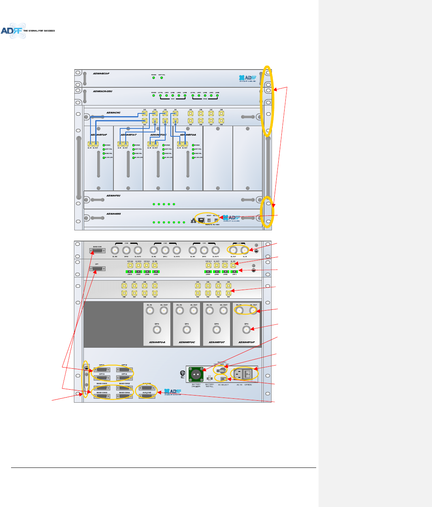Click the ADRF logo on the BCU-P front panel
This screenshot has height=507, width=432.
(247, 78)
